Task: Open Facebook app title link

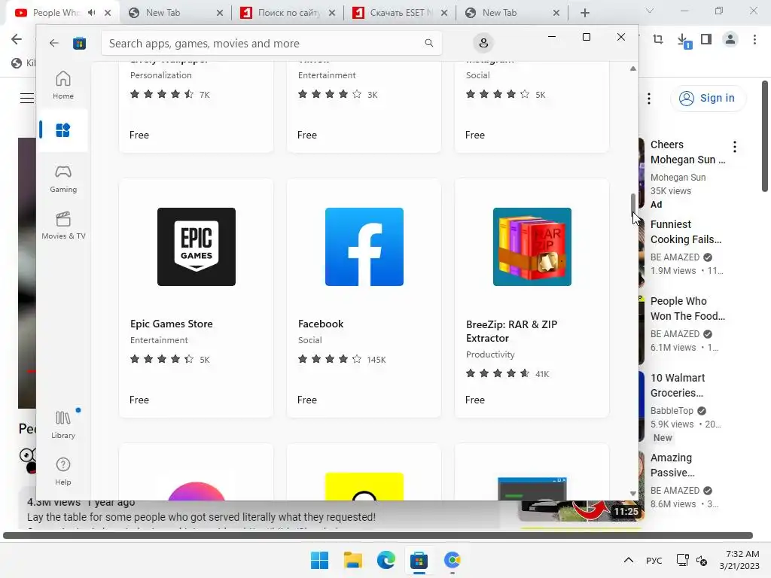Action: click(x=321, y=324)
